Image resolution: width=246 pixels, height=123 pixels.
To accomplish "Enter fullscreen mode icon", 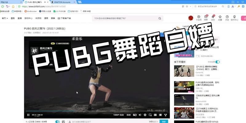I will [x=166, y=115].
